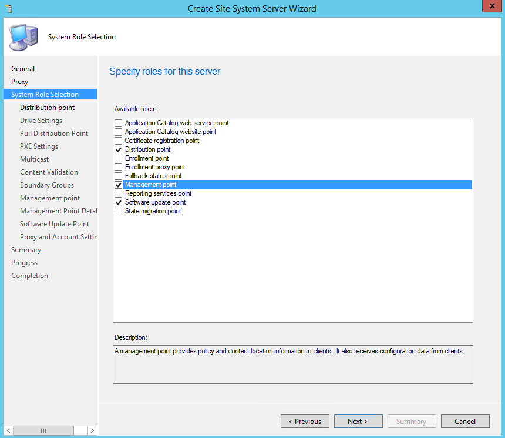
Task: Select Certificate registration point row text
Action: 162,141
